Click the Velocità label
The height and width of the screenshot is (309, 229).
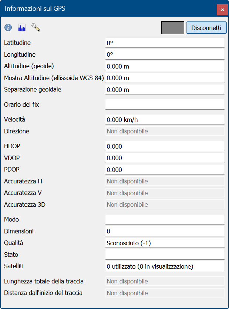point(14,119)
